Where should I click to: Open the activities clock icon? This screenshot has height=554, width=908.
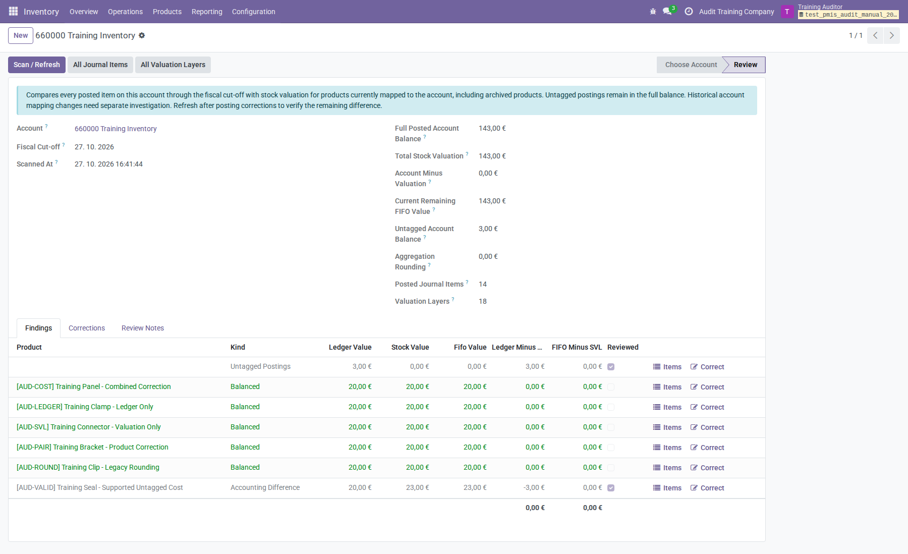[x=689, y=11]
